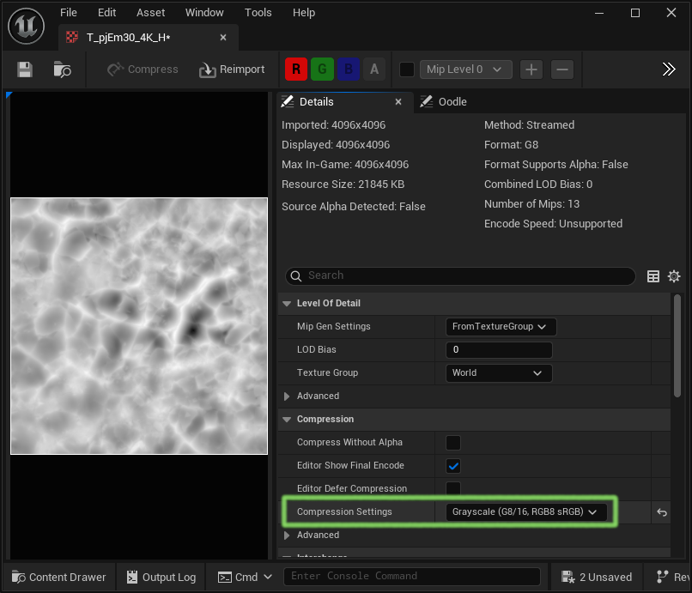This screenshot has height=593, width=692.
Task: Open the property matrix table icon
Action: coord(653,276)
